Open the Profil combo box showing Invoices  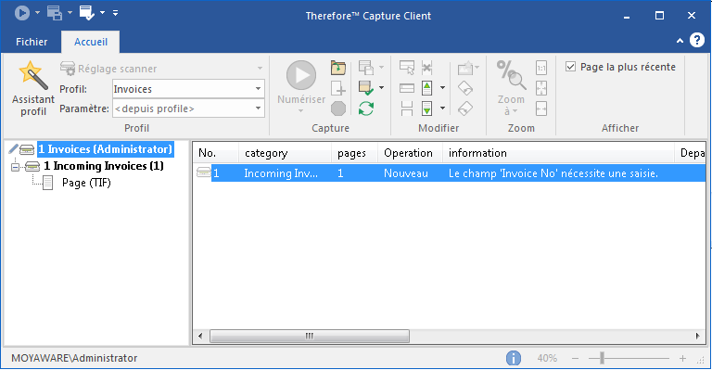tap(188, 89)
